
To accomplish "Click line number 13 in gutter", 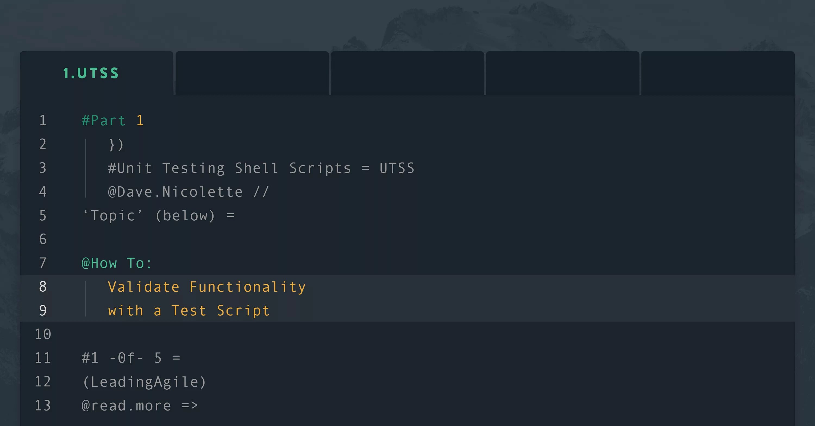I will pos(43,405).
